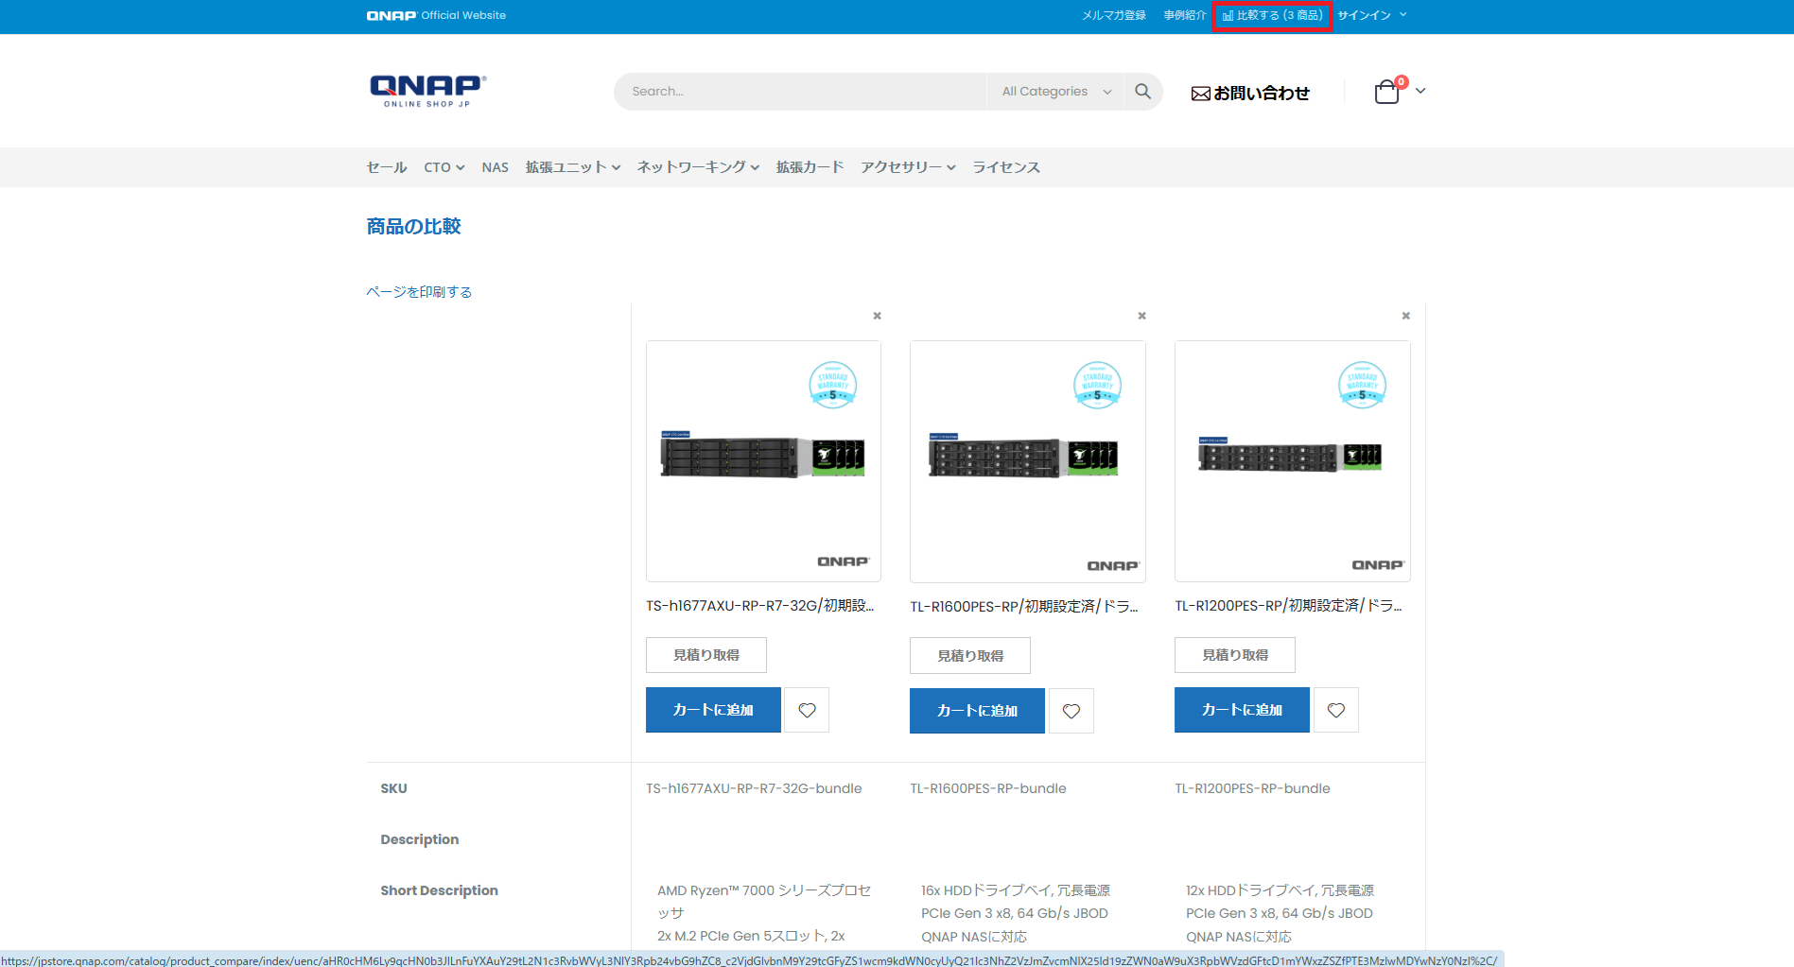Open TL-R1200PES-RP product image
The image size is (1794, 967).
point(1293,461)
